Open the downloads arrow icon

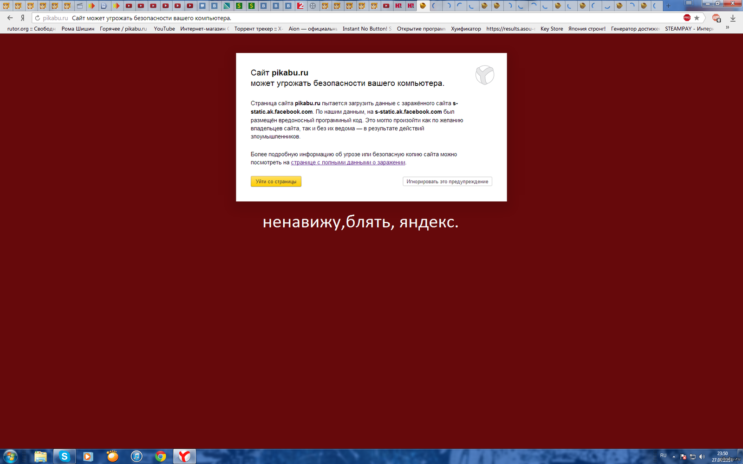tap(733, 18)
